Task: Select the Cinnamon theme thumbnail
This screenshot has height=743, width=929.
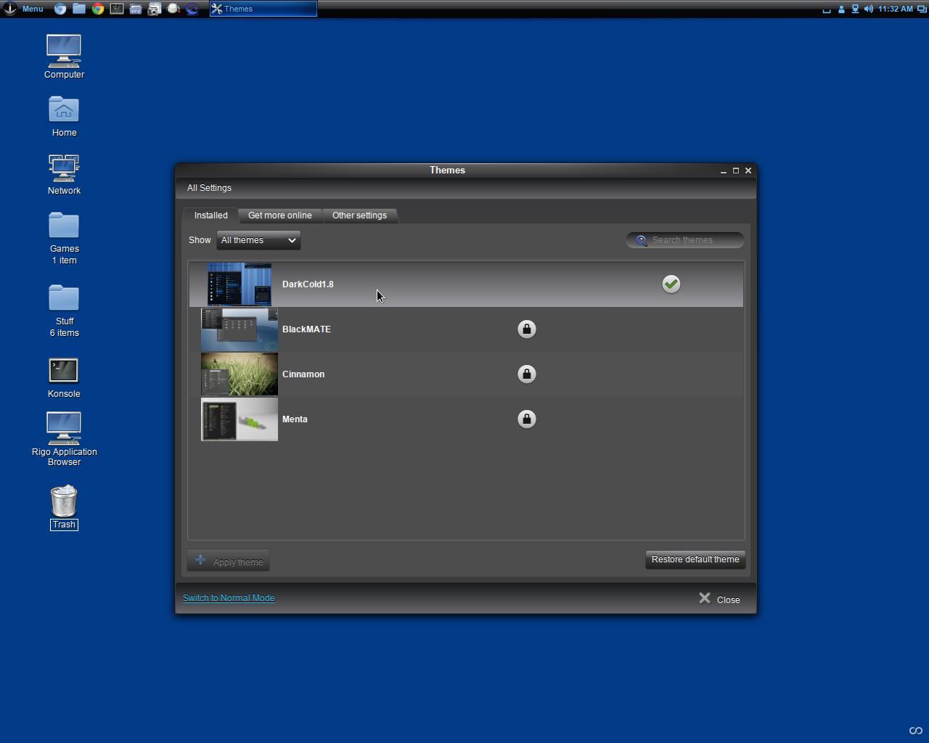Action: [240, 374]
